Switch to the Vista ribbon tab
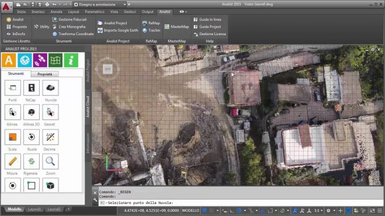The image size is (385, 216). (114, 11)
